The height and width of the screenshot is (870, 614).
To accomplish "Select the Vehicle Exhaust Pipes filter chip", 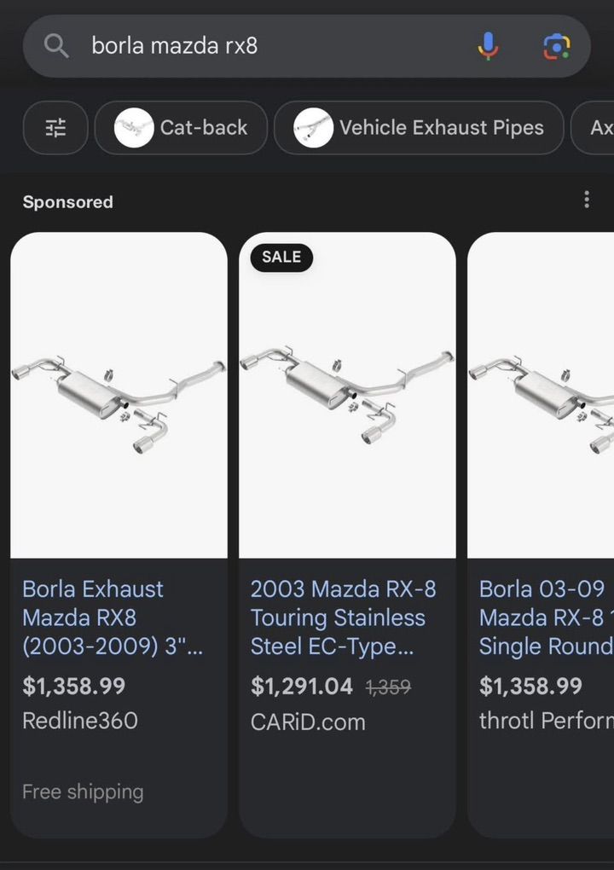I will pyautogui.click(x=441, y=128).
